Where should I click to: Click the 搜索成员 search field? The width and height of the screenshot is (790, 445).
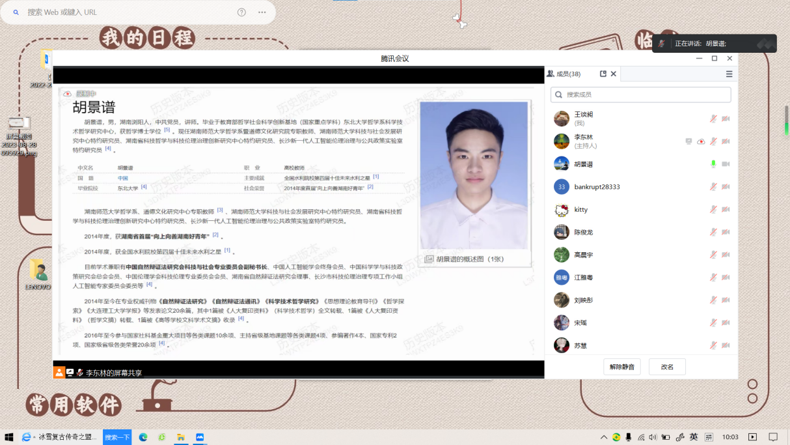point(641,95)
